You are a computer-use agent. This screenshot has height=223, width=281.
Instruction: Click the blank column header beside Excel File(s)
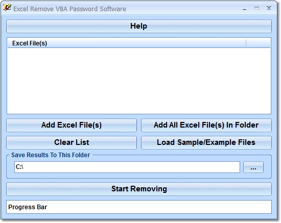coord(258,43)
